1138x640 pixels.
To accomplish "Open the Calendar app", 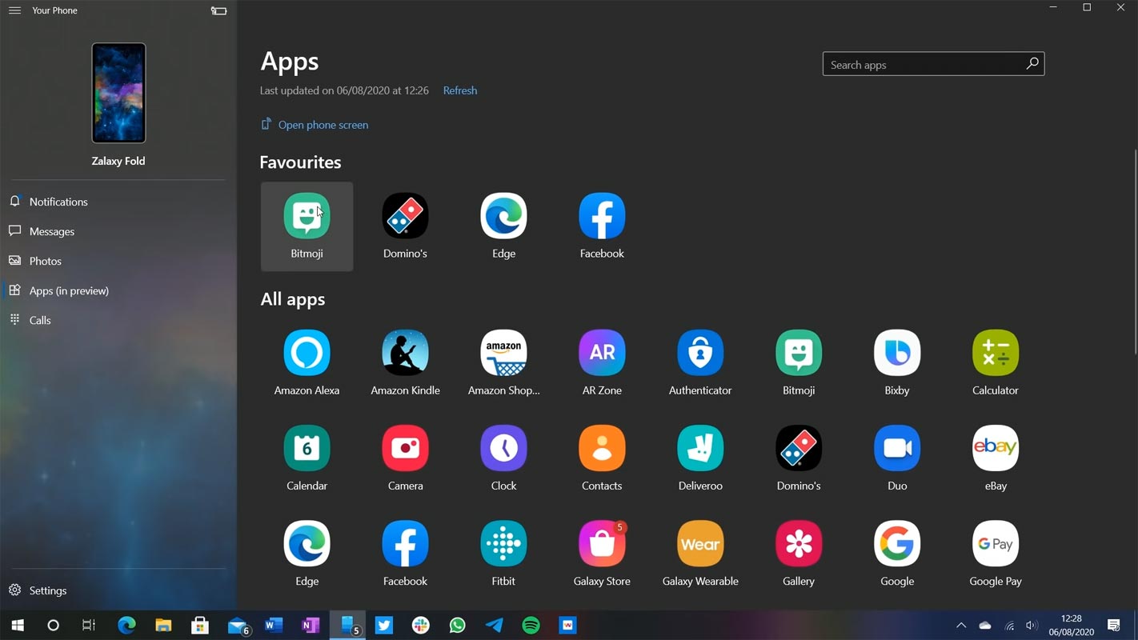I will point(307,458).
